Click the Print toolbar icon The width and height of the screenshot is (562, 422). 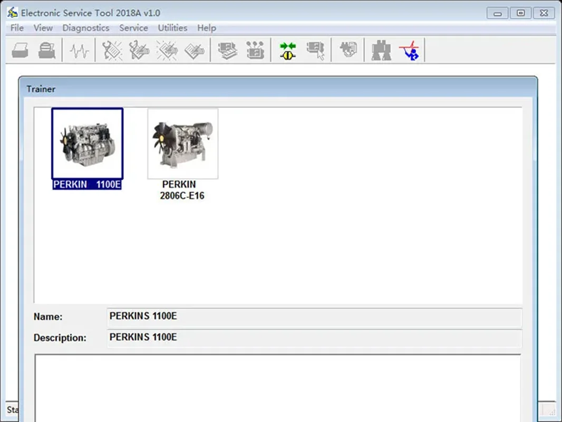pyautogui.click(x=20, y=50)
